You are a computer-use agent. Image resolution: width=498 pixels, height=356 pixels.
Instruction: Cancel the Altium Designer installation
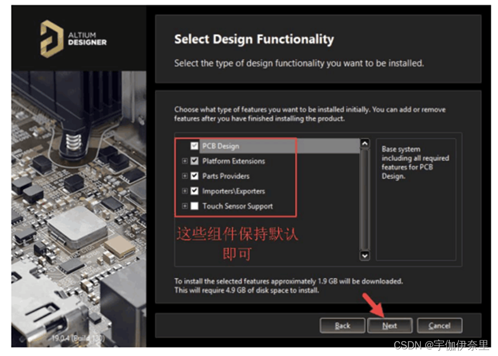pos(440,326)
